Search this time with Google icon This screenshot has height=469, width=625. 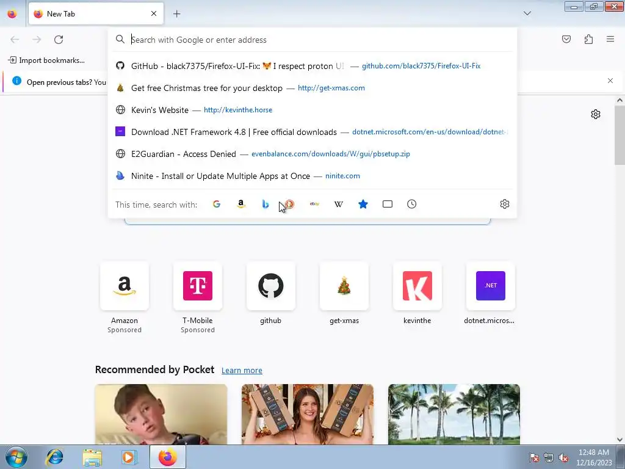[x=217, y=204]
